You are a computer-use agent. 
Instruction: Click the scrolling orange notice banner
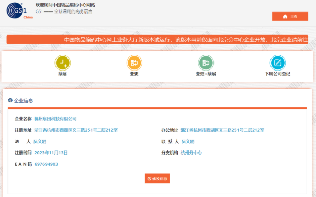(x=157, y=39)
